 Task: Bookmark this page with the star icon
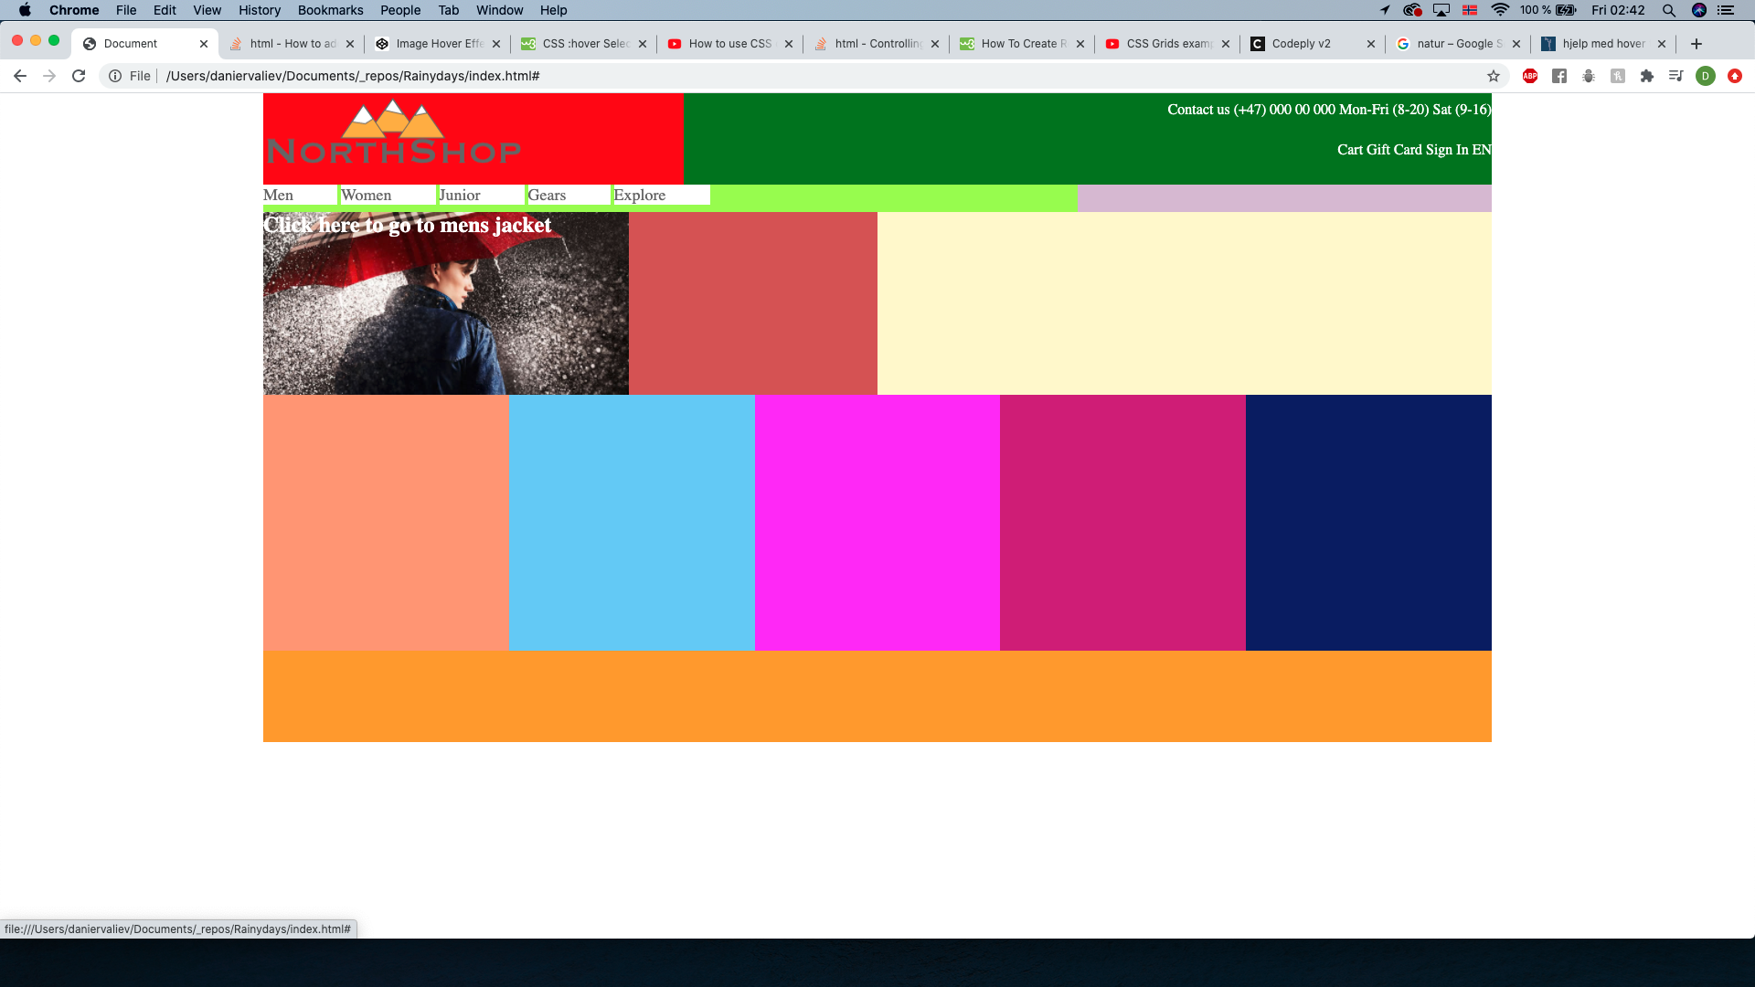tap(1494, 76)
